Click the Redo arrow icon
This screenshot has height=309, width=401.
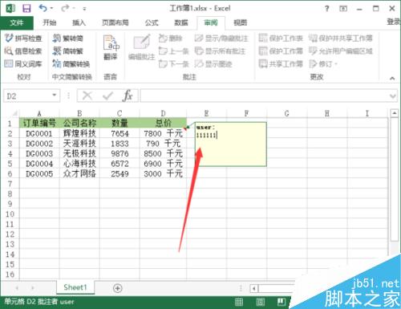pos(65,8)
